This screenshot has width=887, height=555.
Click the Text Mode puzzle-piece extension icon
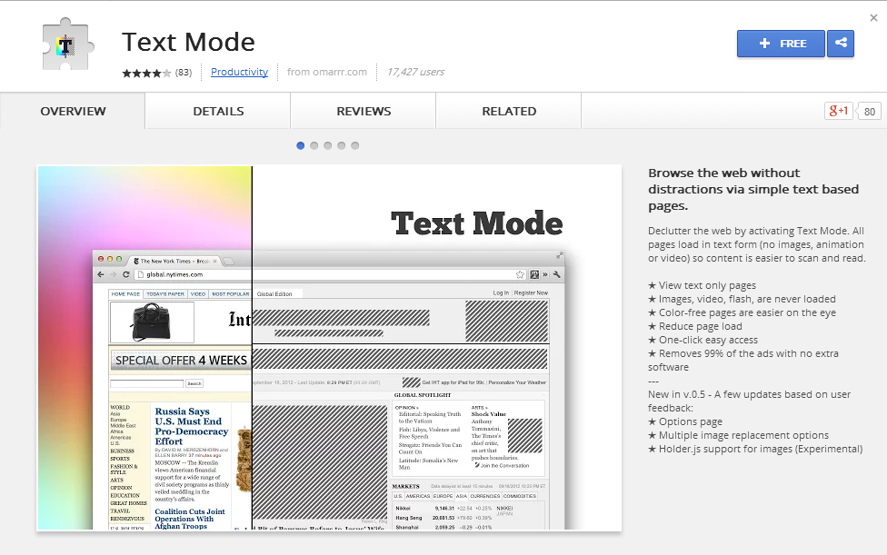point(67,45)
